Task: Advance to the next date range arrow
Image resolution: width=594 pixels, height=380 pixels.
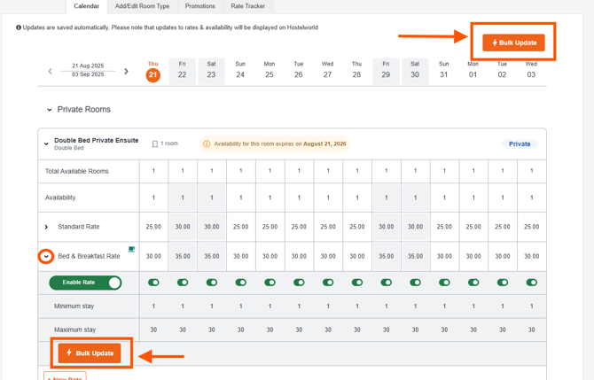Action: coord(127,71)
